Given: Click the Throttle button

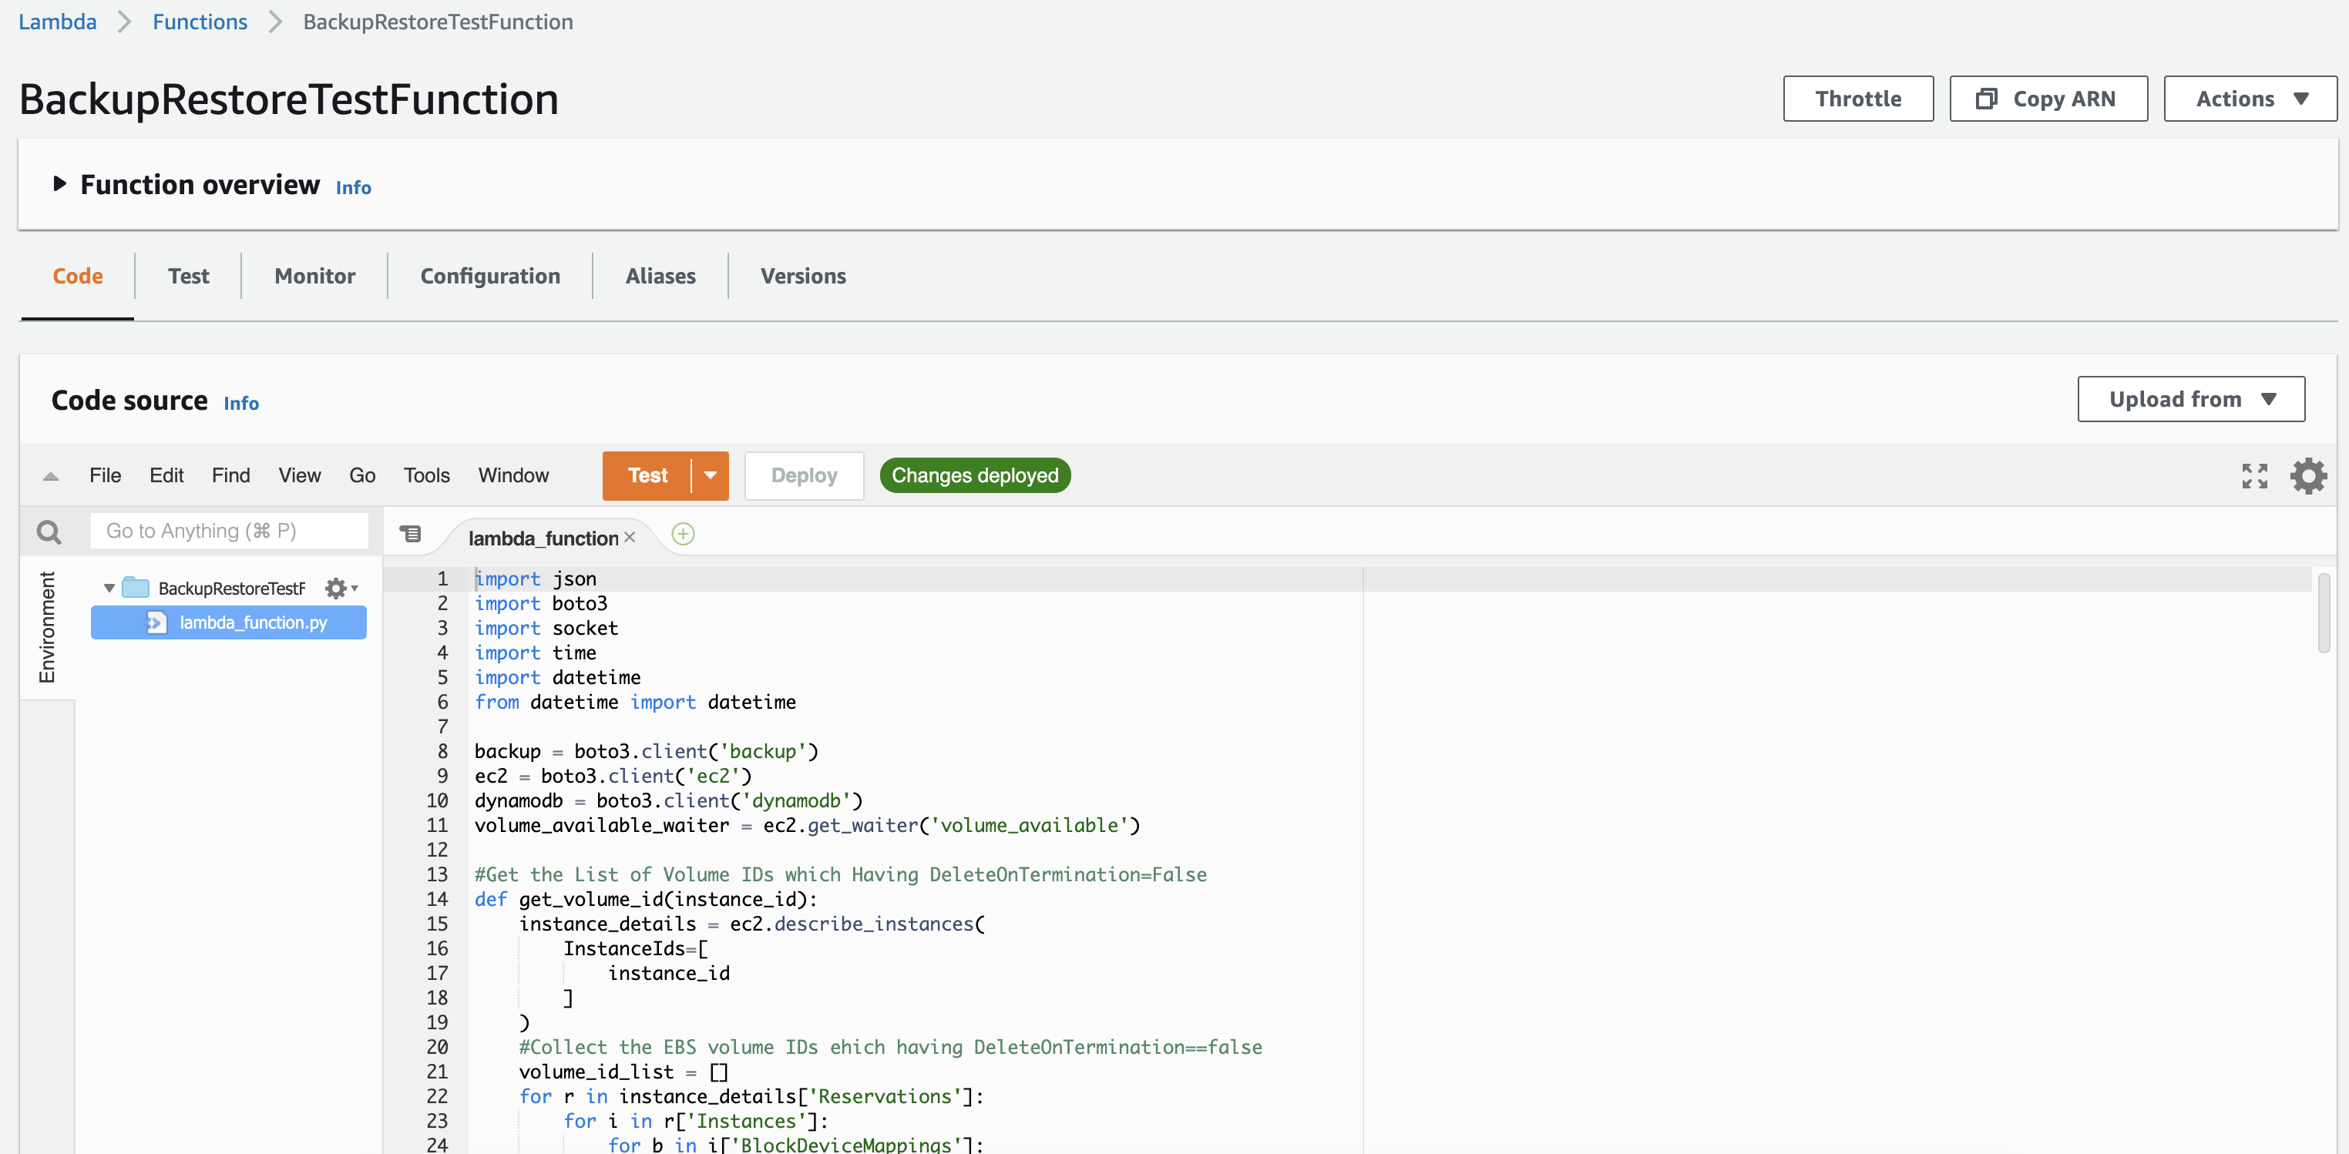Looking at the screenshot, I should click(x=1857, y=99).
